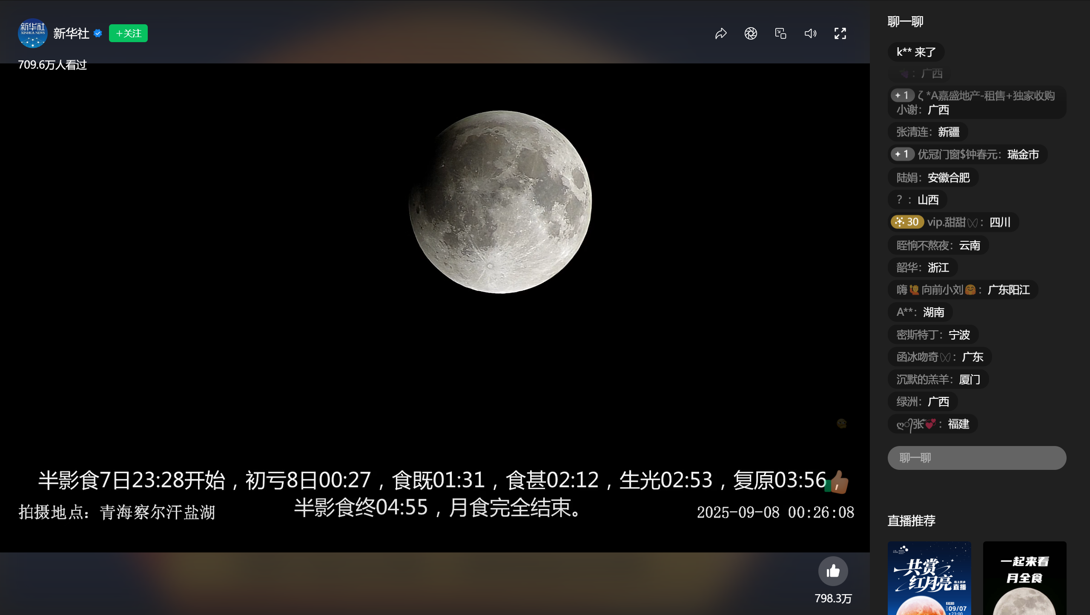Open the 一起来看月全食 live thumbnail

pos(1024,578)
